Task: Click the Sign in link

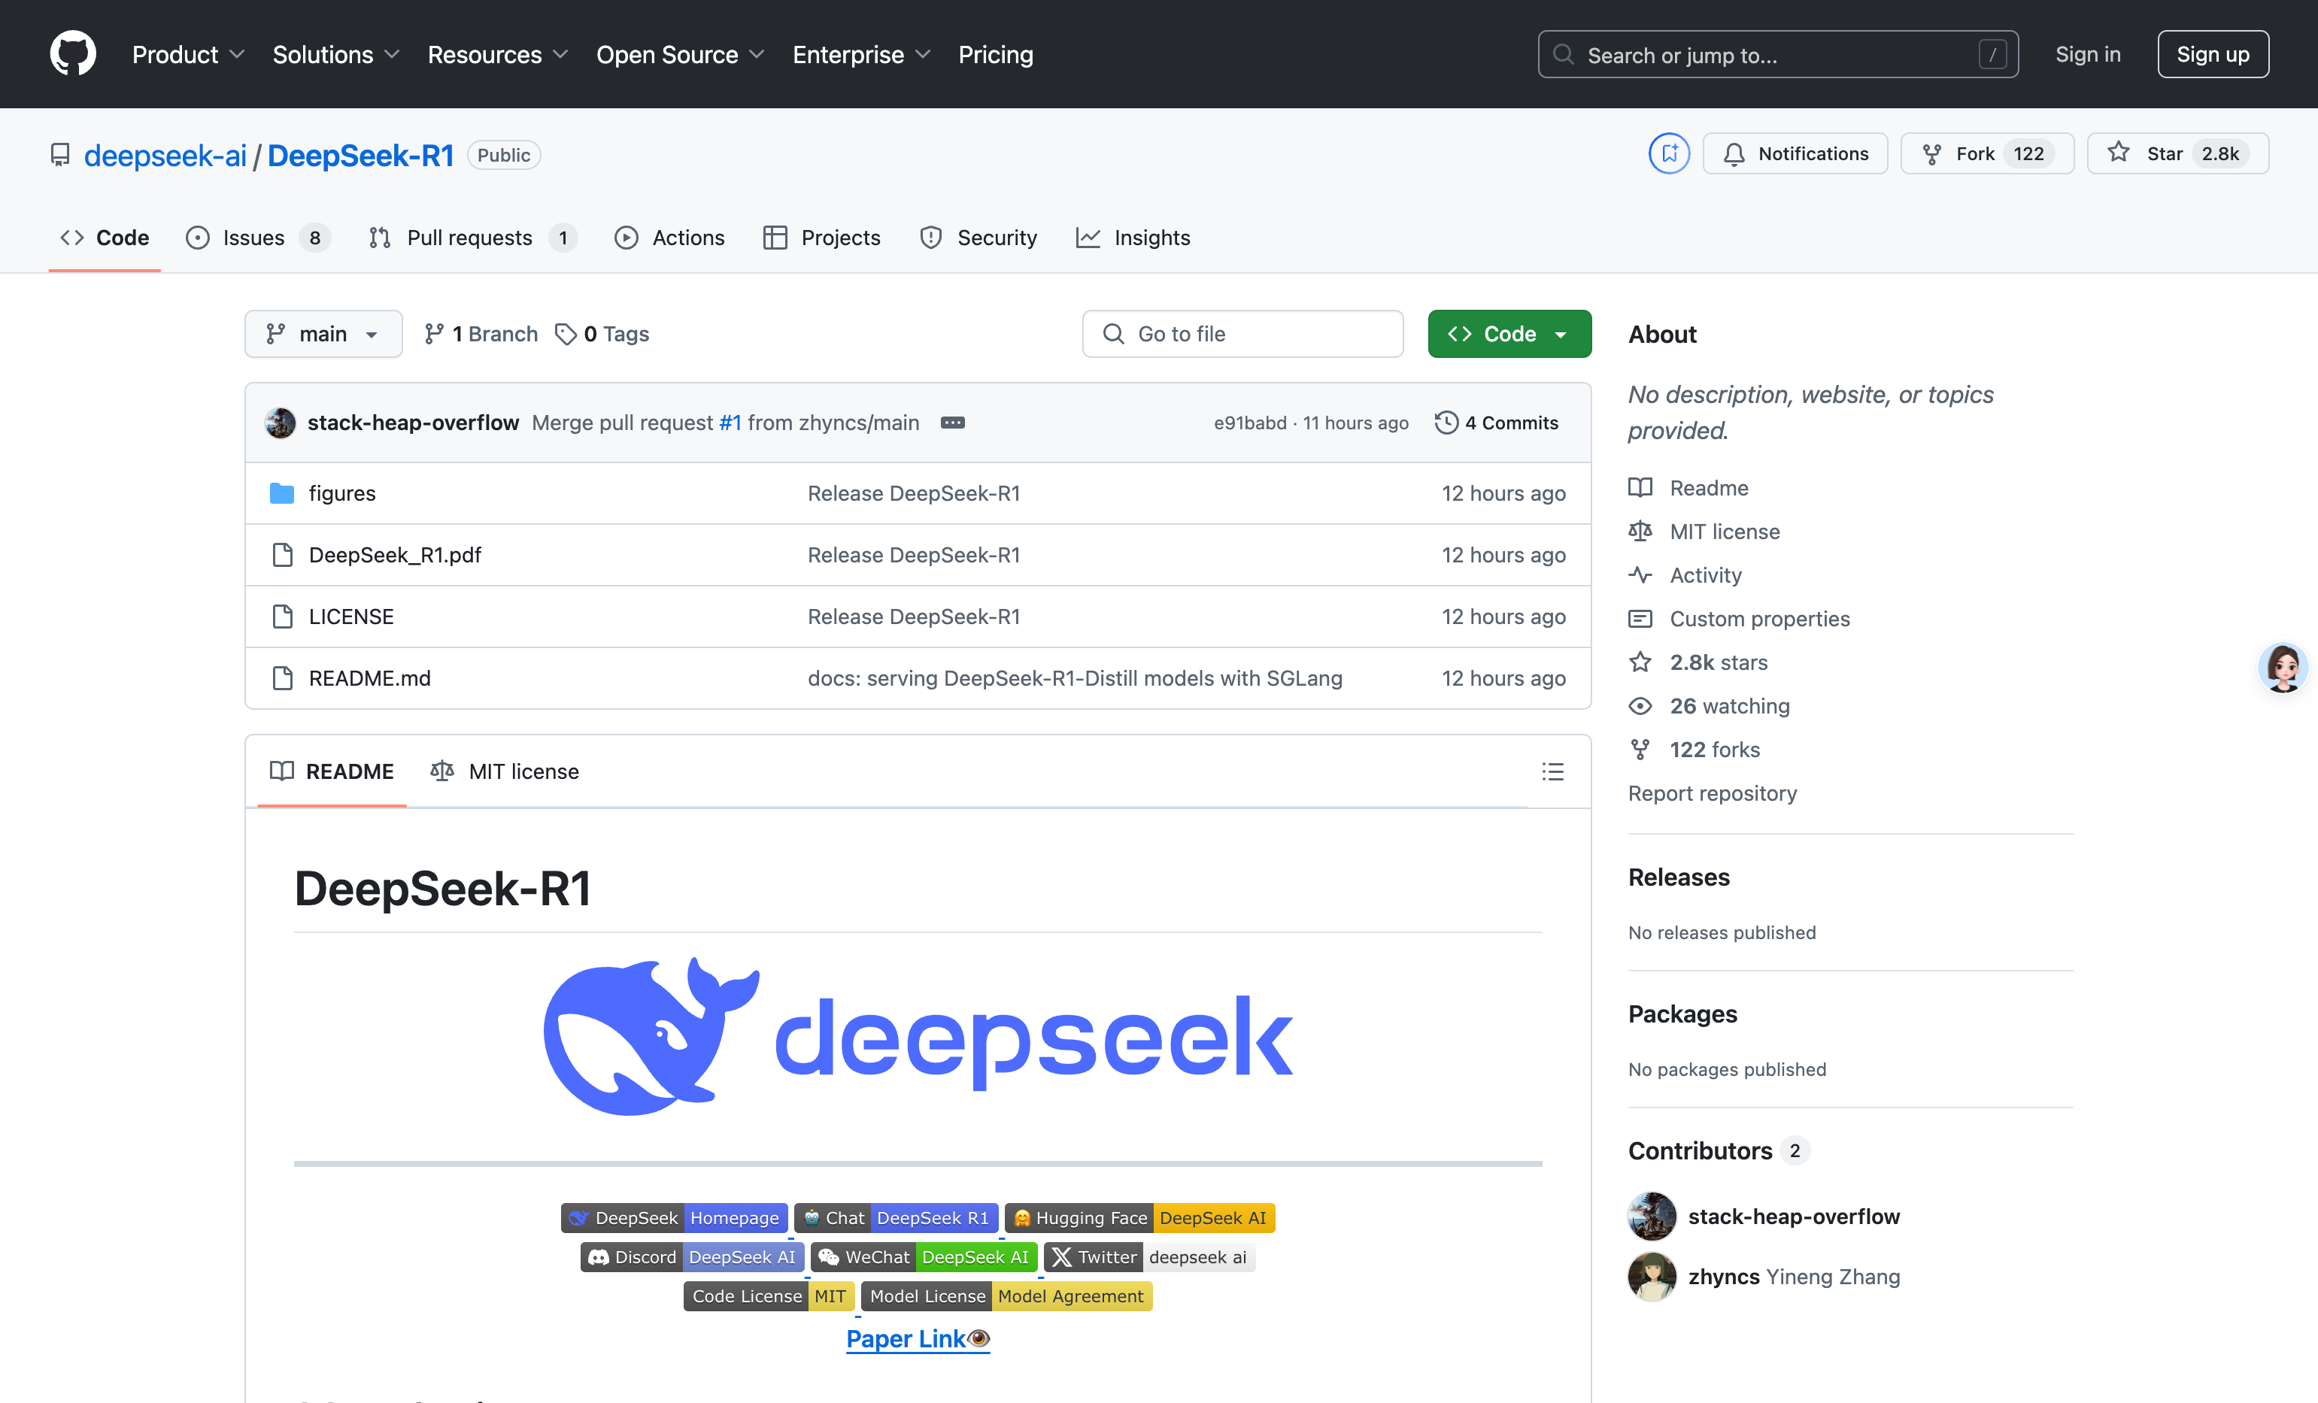Action: point(2088,55)
